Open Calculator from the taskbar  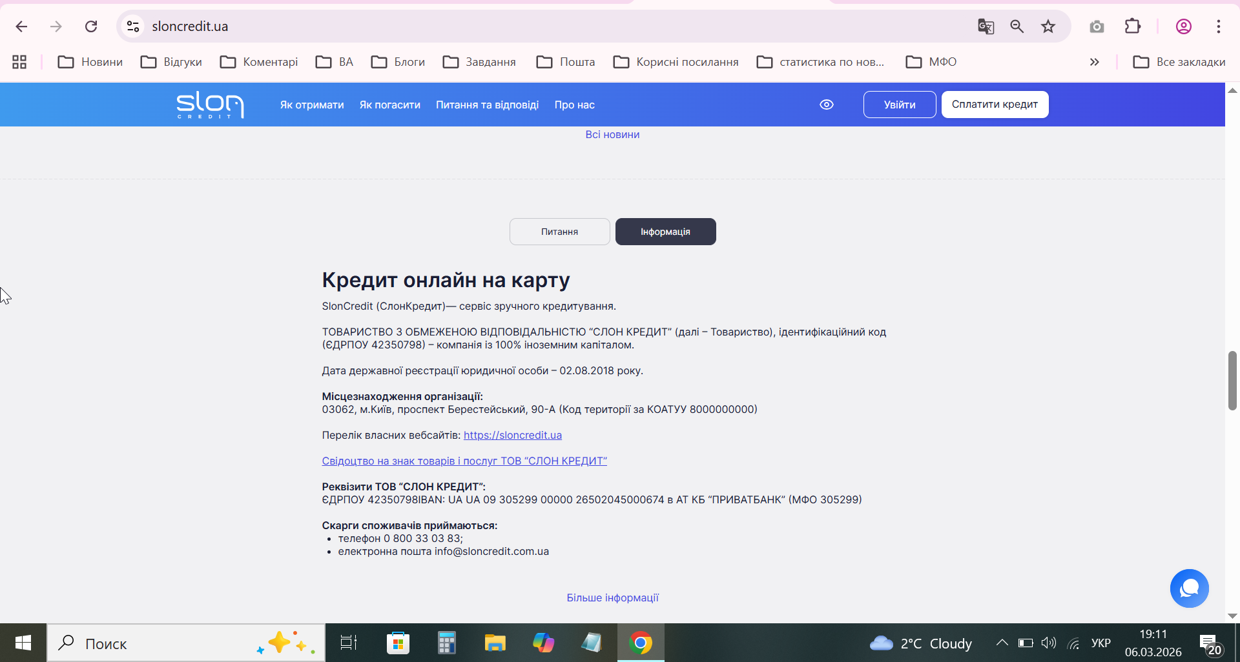pyautogui.click(x=446, y=643)
